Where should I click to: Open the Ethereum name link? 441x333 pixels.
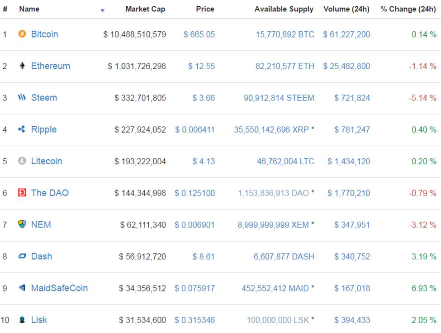(x=51, y=66)
